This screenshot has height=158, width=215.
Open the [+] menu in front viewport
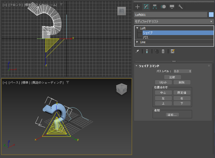[5, 5]
